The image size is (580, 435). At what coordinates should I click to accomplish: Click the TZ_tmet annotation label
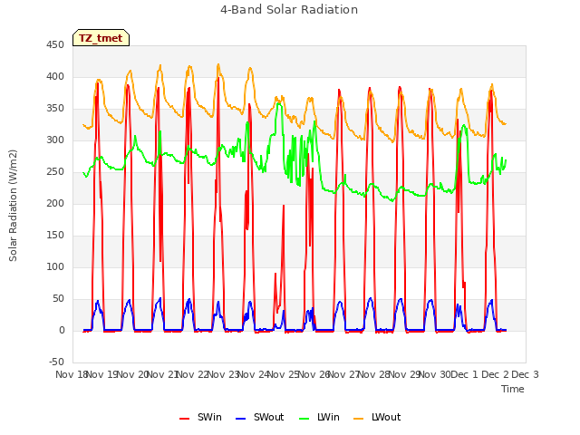coord(101,38)
